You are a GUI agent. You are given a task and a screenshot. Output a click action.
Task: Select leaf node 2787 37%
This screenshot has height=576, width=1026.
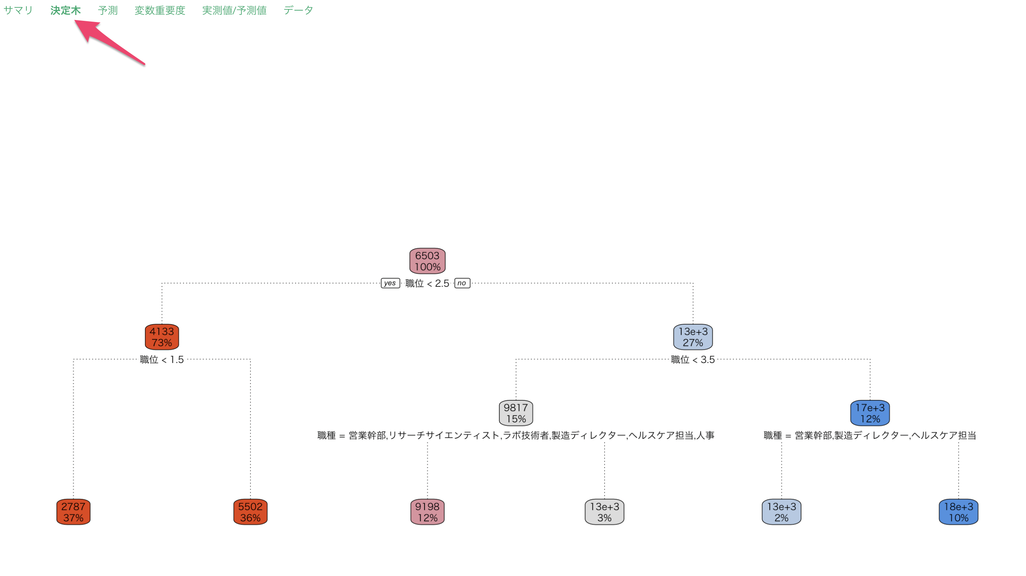coord(73,512)
